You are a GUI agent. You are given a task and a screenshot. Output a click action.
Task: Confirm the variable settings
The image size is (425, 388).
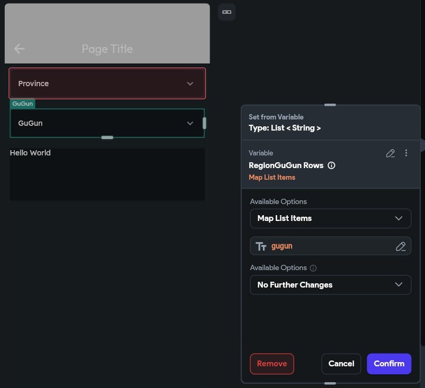389,364
